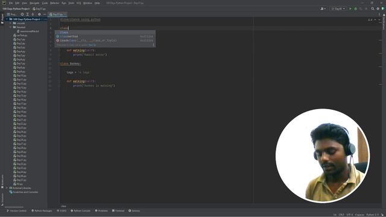This screenshot has width=386, height=217.
Task: Open the Project view selector dropdown
Action: pyautogui.click(x=11, y=14)
